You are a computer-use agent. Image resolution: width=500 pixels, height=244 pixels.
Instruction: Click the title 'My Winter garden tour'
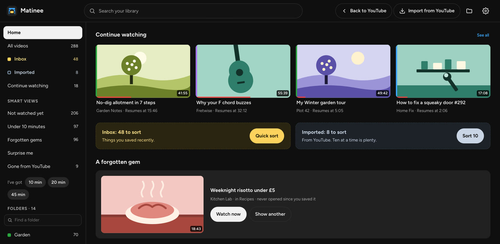pyautogui.click(x=321, y=103)
